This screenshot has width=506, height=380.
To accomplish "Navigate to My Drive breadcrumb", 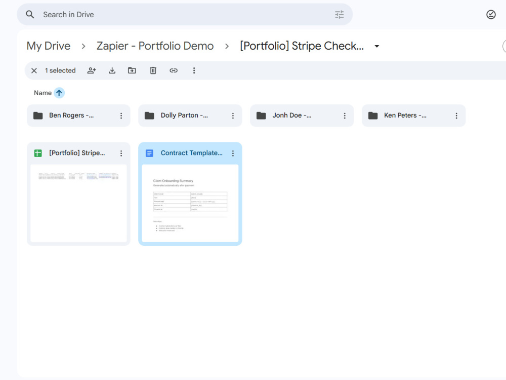I will (x=49, y=46).
